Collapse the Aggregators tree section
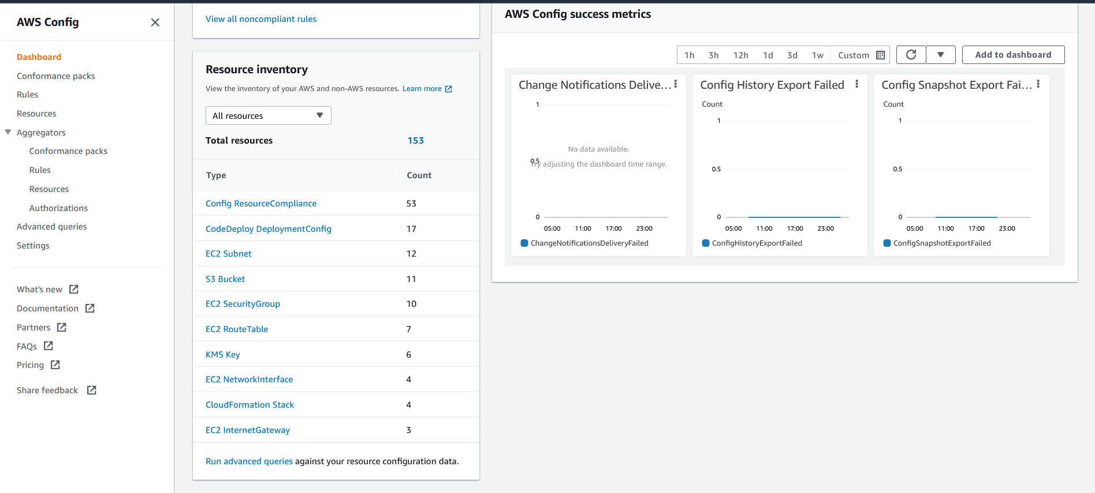This screenshot has height=493, width=1095. point(8,132)
